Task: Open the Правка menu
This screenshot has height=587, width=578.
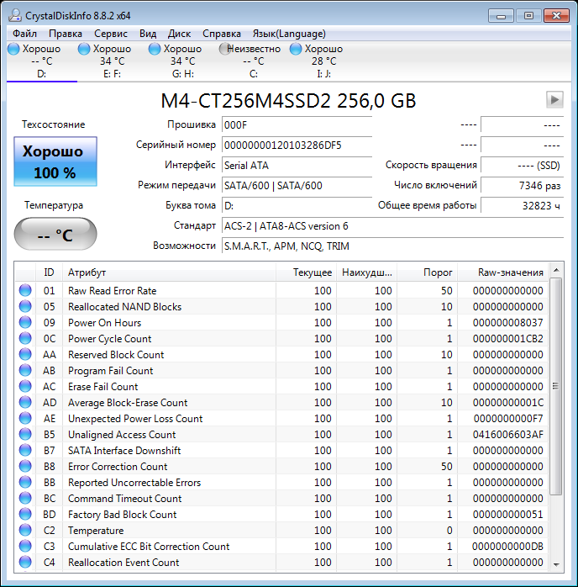Action: tap(66, 34)
